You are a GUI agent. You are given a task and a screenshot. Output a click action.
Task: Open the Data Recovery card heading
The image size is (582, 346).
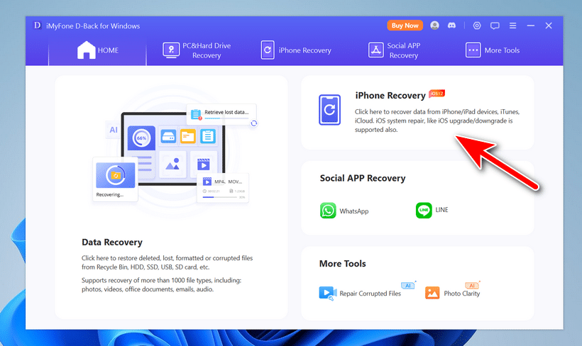112,242
